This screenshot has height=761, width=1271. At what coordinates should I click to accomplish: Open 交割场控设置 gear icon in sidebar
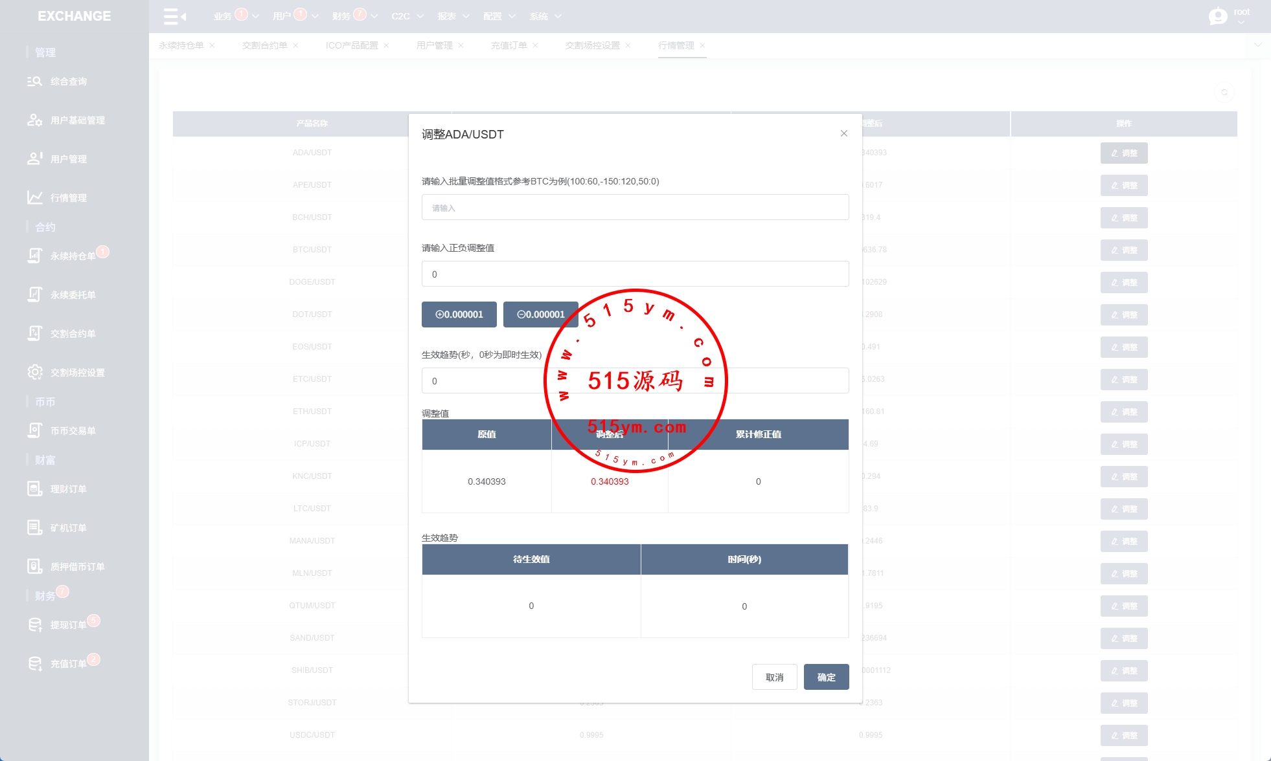click(x=34, y=372)
